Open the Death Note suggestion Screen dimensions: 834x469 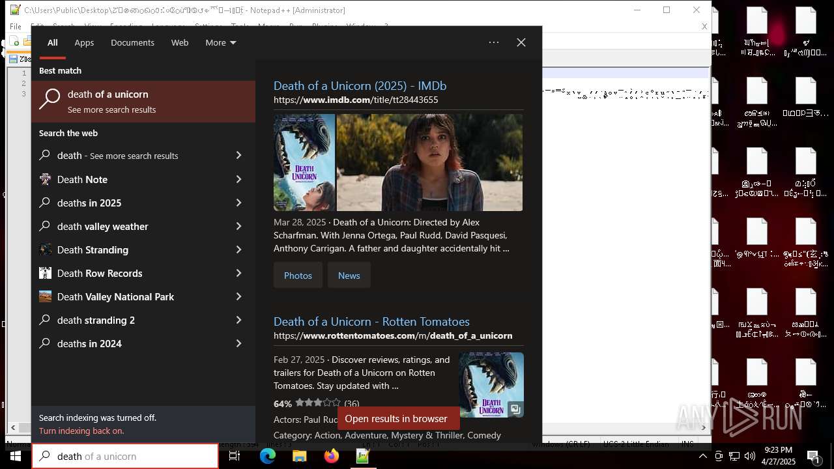click(x=134, y=179)
